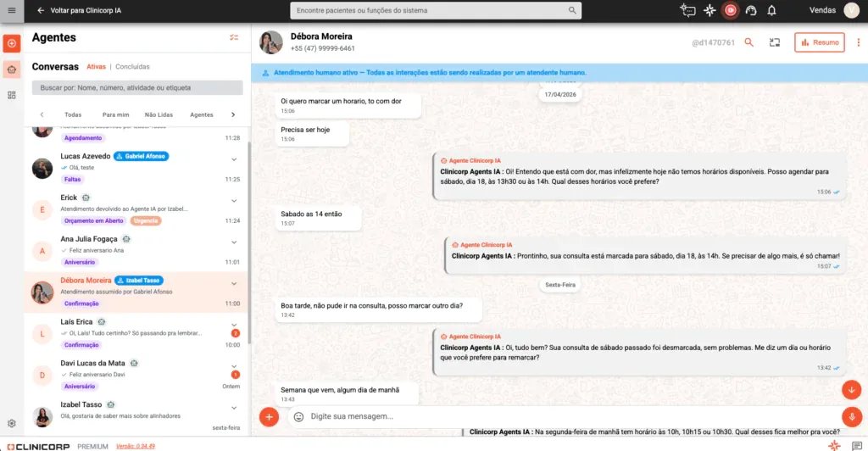Viewport: 868px width, 451px height.
Task: Open the Resumo summary button
Action: point(820,42)
